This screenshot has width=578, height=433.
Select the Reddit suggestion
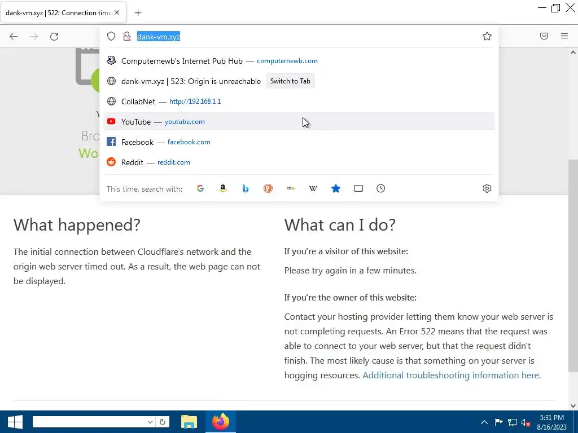point(299,162)
